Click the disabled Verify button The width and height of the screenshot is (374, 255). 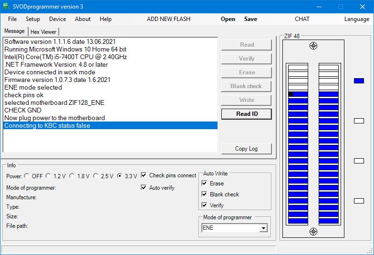(247, 59)
